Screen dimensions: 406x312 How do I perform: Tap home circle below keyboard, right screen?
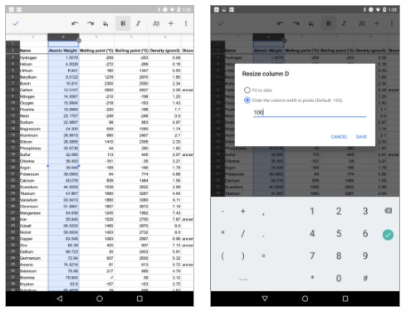coord(305,299)
